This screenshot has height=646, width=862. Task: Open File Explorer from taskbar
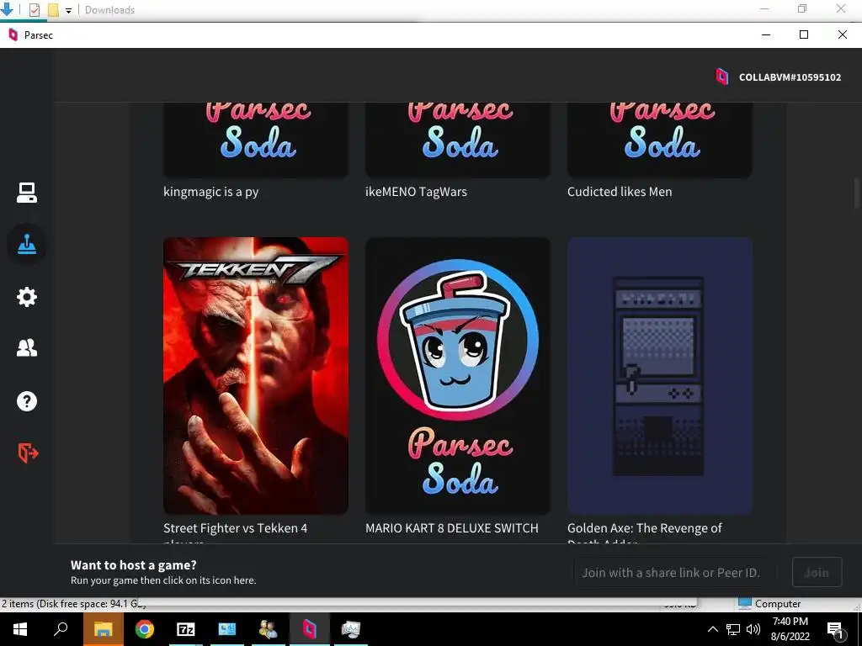[103, 629]
